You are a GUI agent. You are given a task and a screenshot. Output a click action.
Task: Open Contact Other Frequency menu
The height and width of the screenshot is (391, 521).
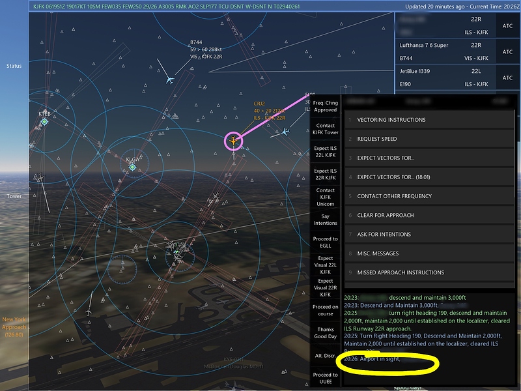[429, 196]
